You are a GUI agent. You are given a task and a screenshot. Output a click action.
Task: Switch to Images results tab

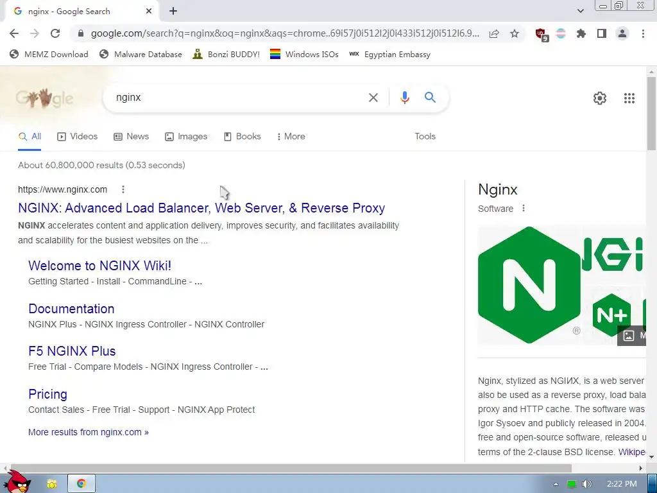(x=186, y=137)
